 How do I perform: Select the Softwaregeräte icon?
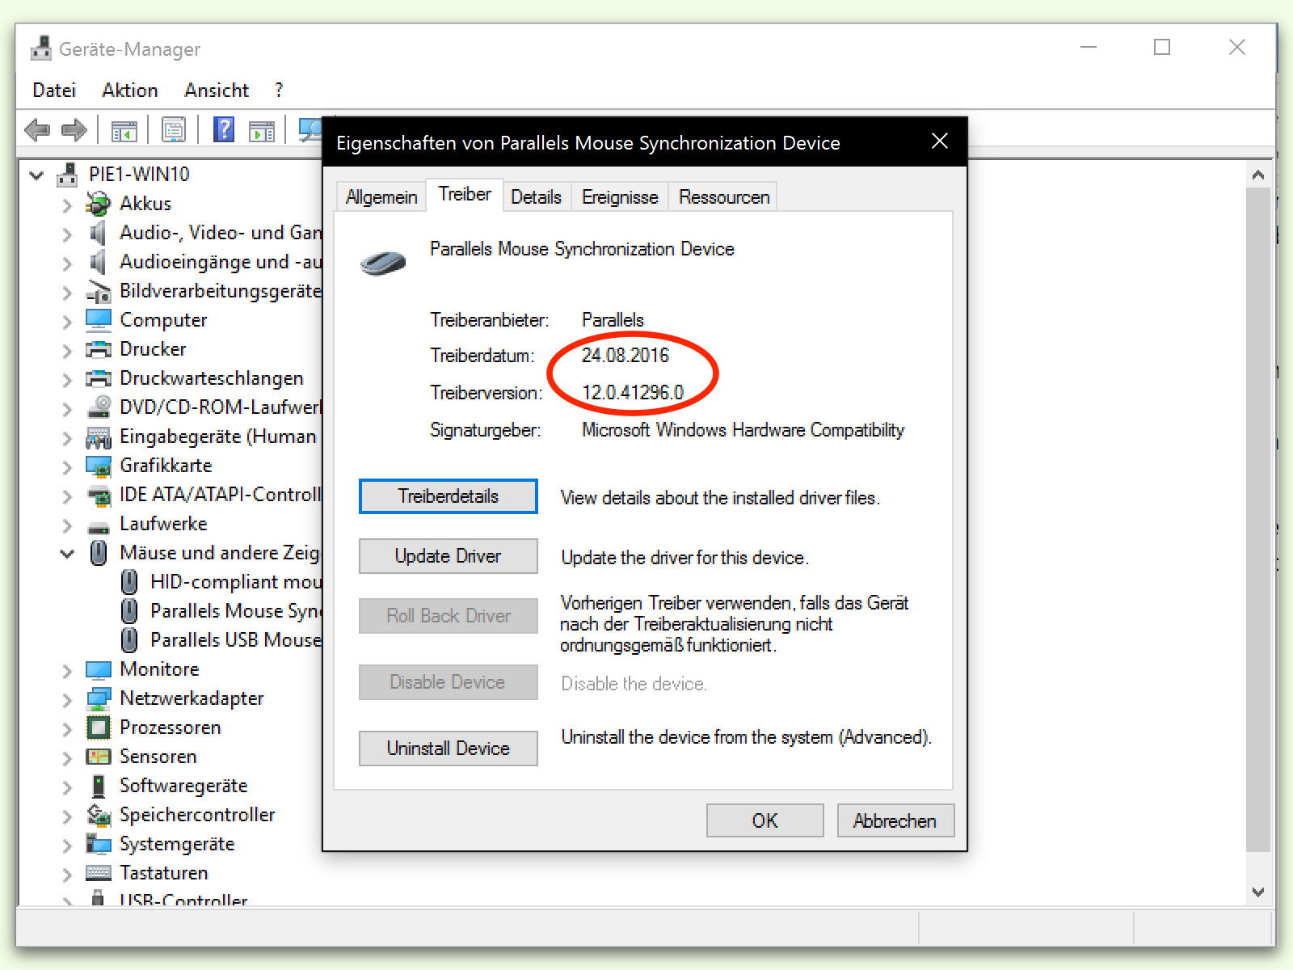point(99,786)
